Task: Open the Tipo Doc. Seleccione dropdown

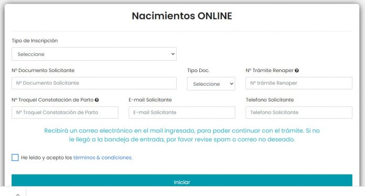Action: point(211,84)
